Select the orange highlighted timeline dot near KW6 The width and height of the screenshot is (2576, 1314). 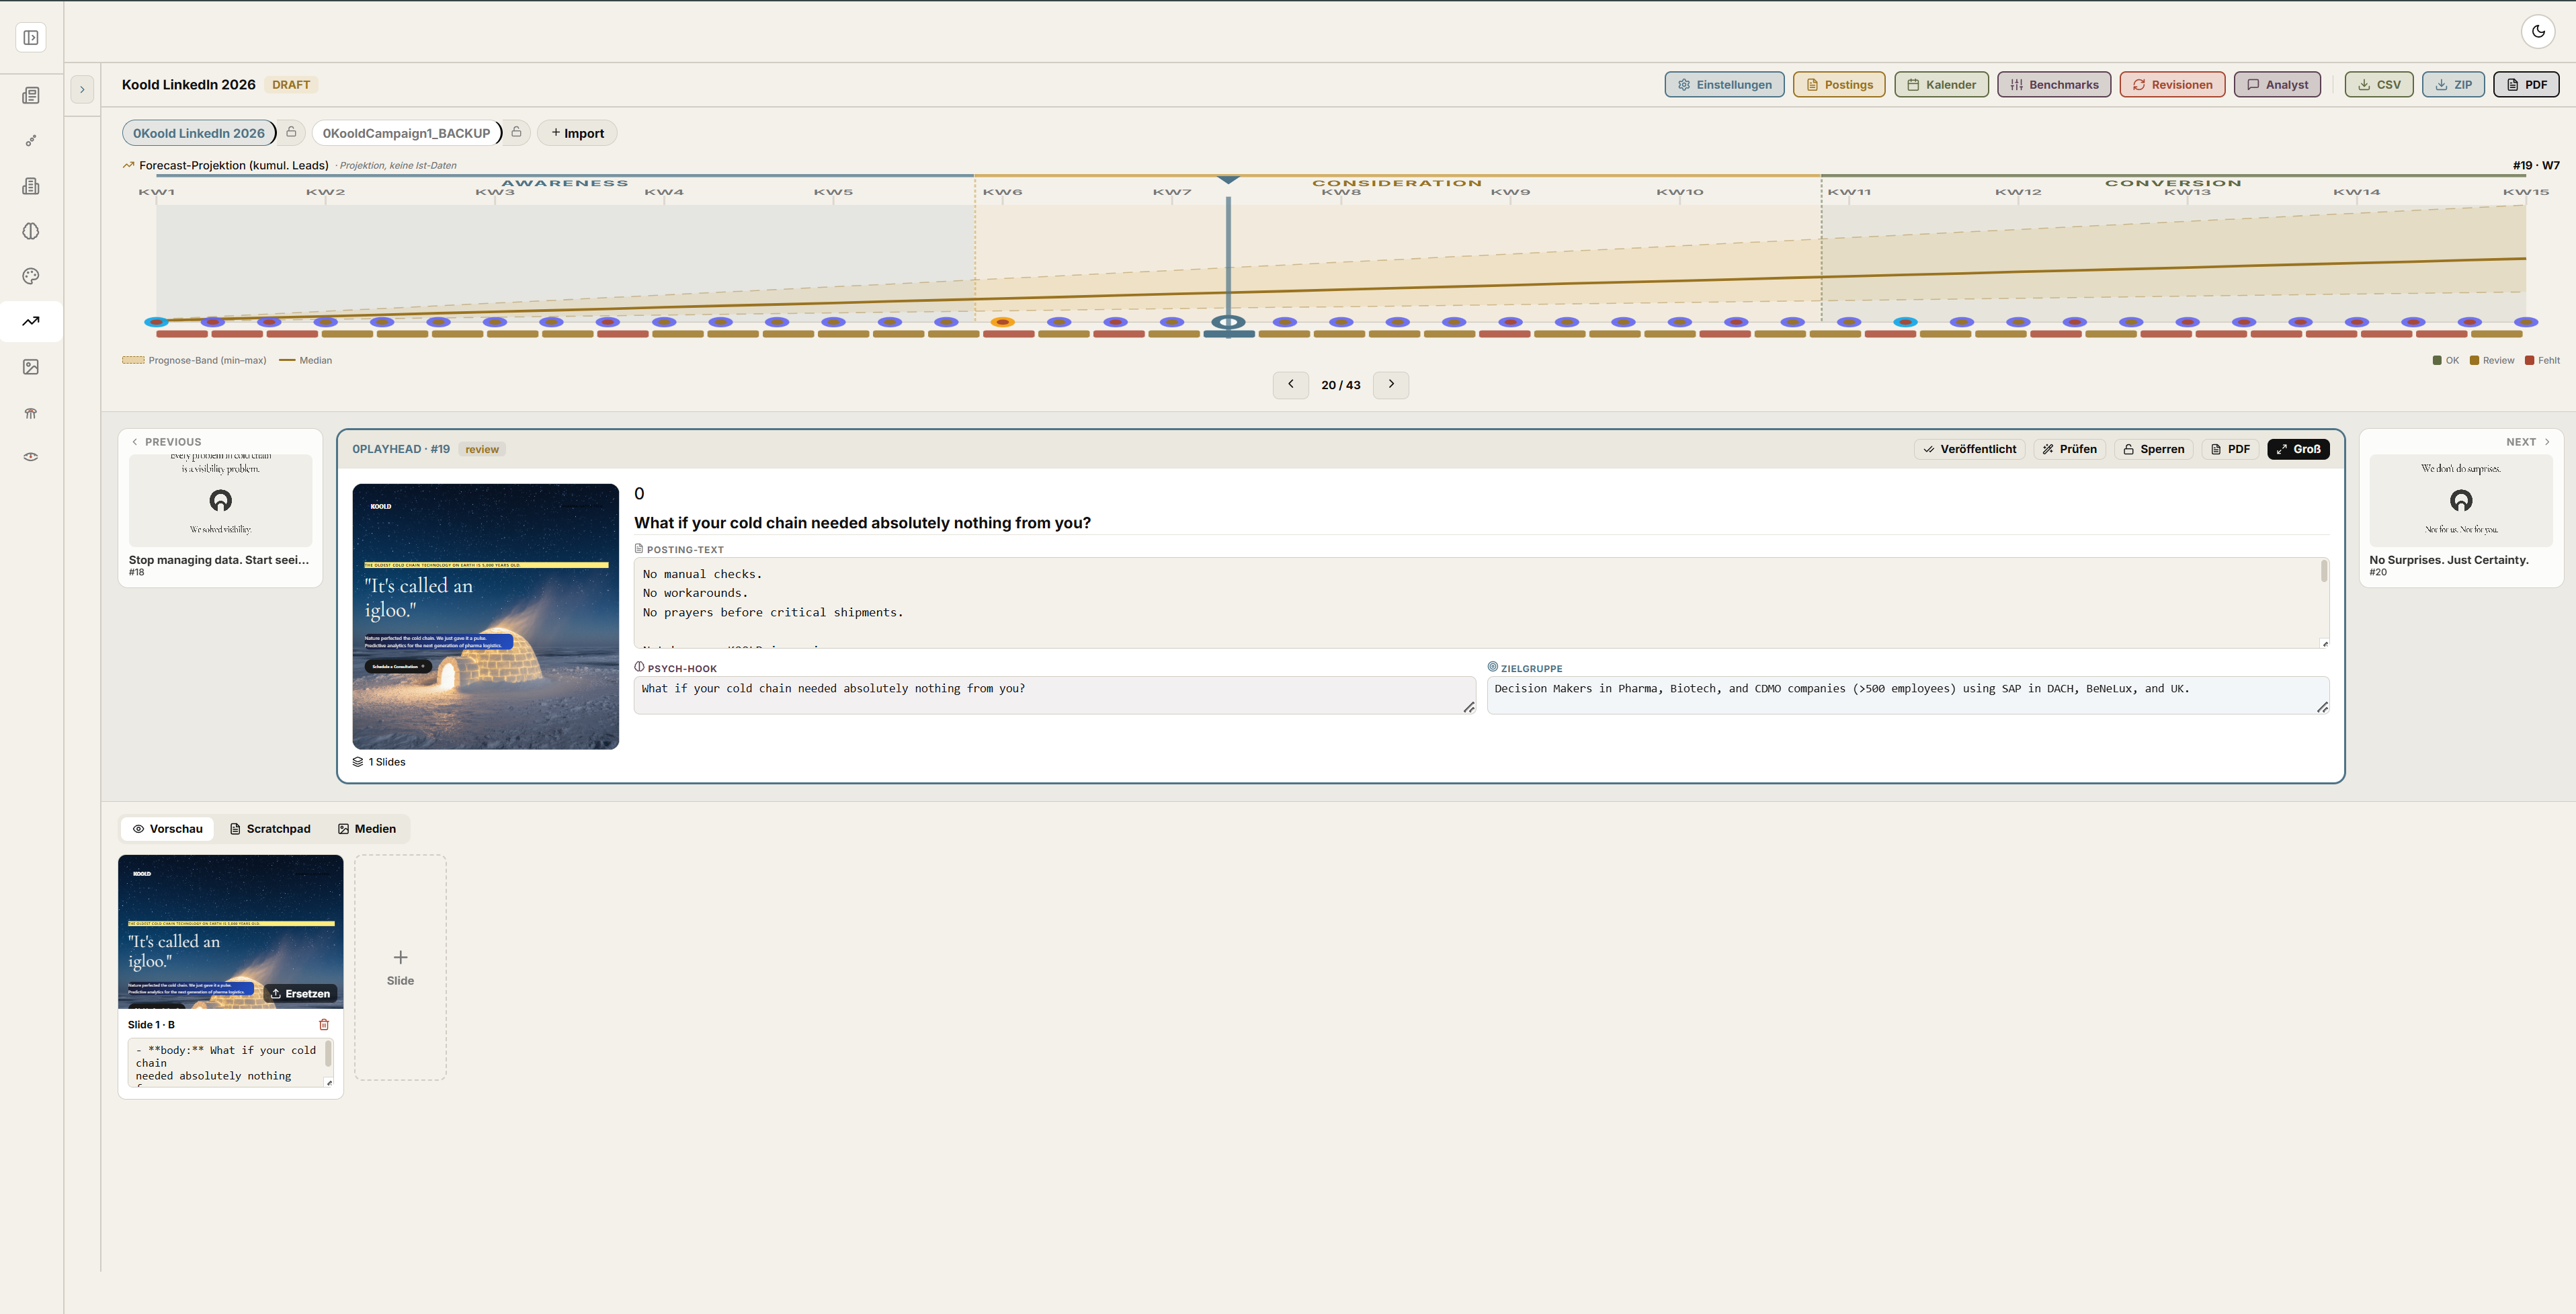click(1002, 322)
